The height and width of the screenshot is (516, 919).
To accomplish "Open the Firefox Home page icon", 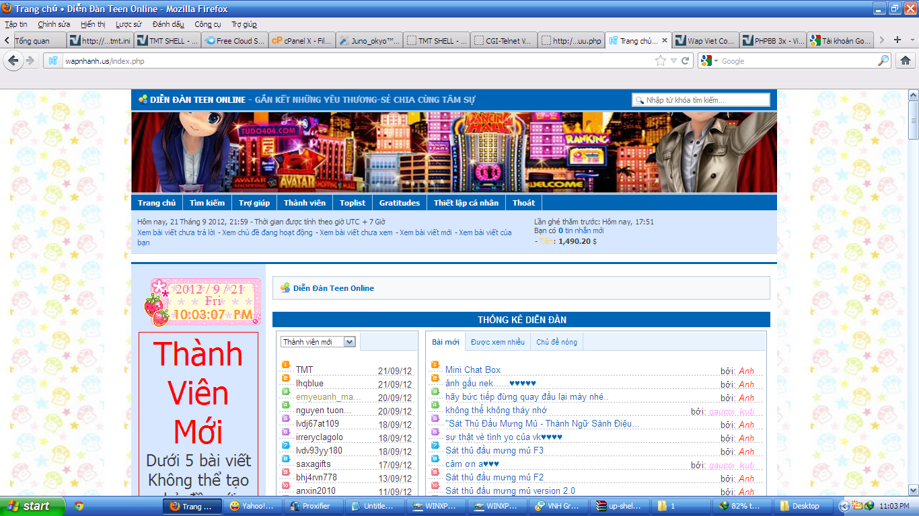I will click(905, 60).
